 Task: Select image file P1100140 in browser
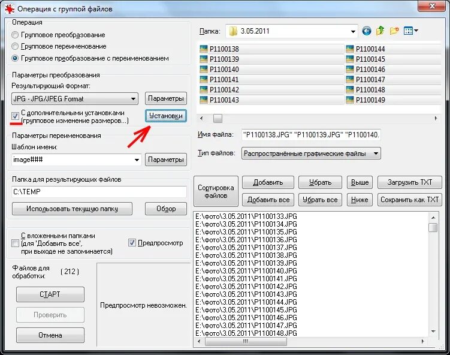(x=219, y=69)
